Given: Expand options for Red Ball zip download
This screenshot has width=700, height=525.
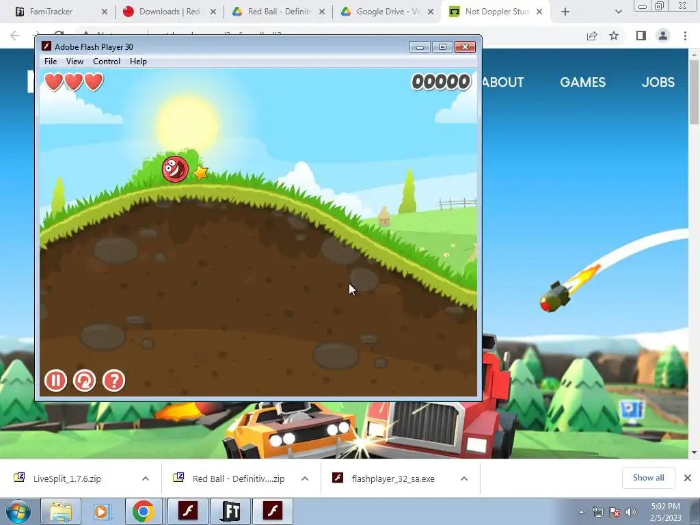Looking at the screenshot, I should point(305,479).
